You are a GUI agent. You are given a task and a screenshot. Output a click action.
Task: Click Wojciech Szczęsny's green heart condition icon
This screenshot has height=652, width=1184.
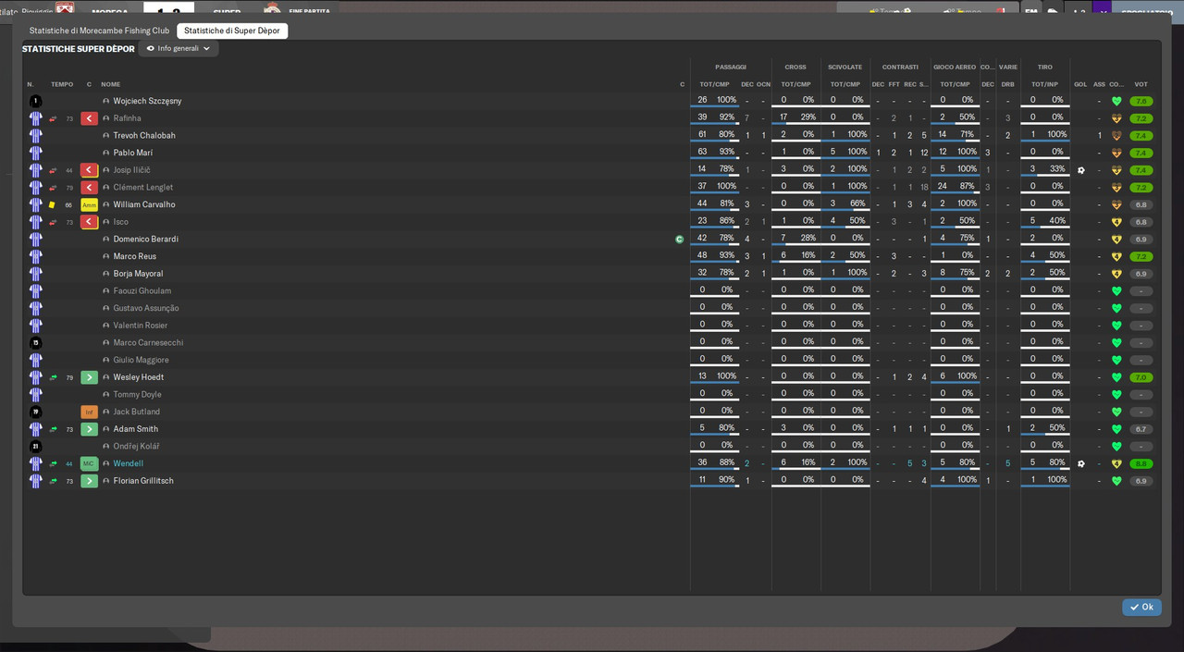tap(1116, 101)
